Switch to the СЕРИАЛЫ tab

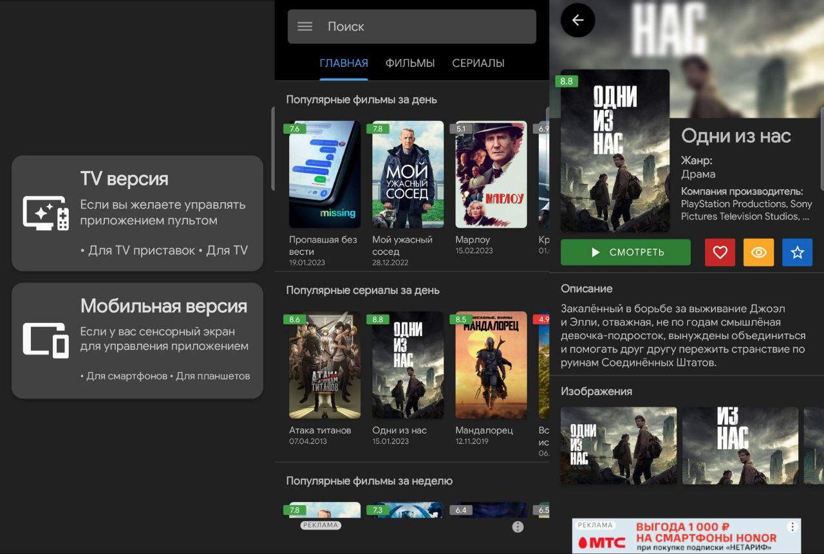[x=478, y=63]
